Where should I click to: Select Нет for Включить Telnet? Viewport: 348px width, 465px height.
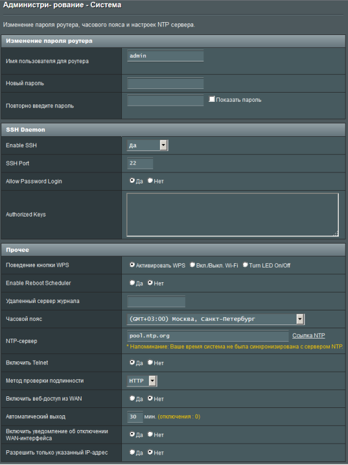click(x=150, y=362)
